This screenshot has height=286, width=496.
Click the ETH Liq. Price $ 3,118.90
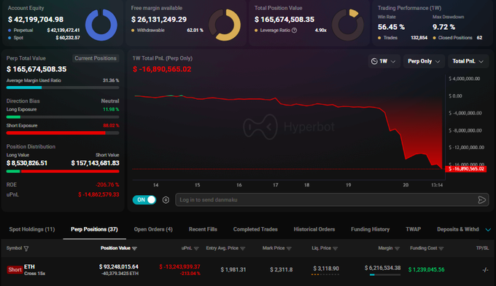[326, 269]
